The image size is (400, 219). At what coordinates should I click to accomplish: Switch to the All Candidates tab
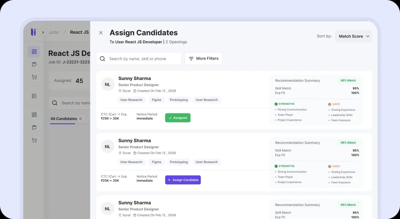pos(64,119)
